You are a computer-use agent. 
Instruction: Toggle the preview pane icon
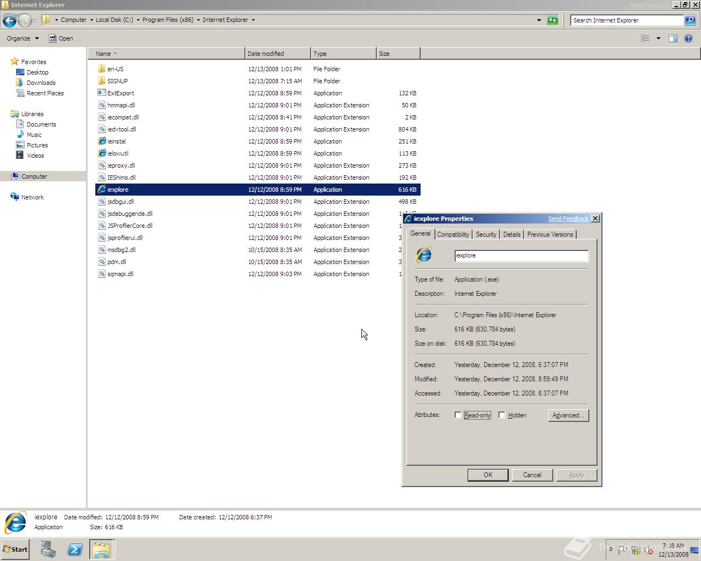673,38
